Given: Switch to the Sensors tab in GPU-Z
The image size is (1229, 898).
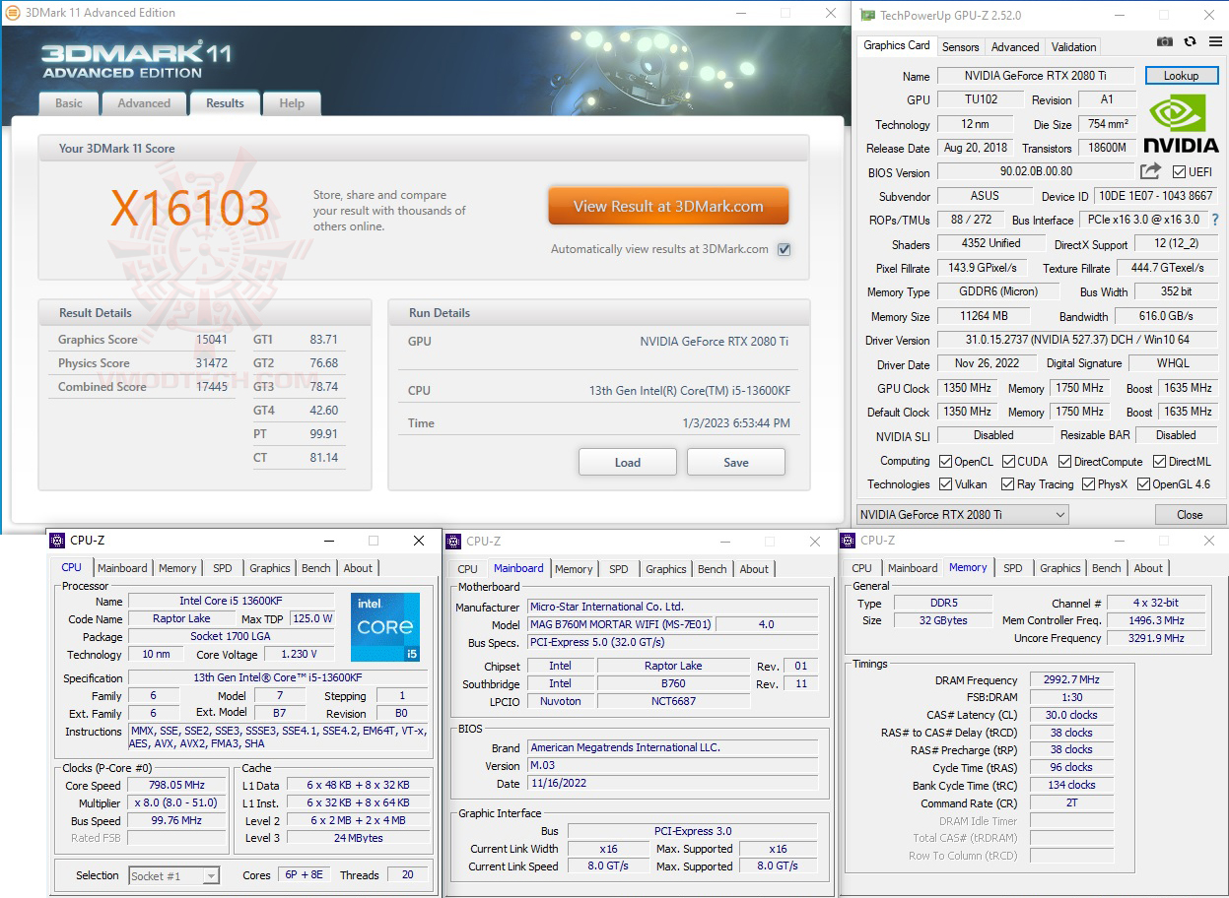Looking at the screenshot, I should pyautogui.click(x=960, y=46).
